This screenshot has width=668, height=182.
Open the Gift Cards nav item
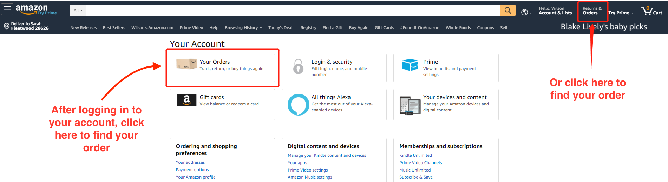coord(384,28)
